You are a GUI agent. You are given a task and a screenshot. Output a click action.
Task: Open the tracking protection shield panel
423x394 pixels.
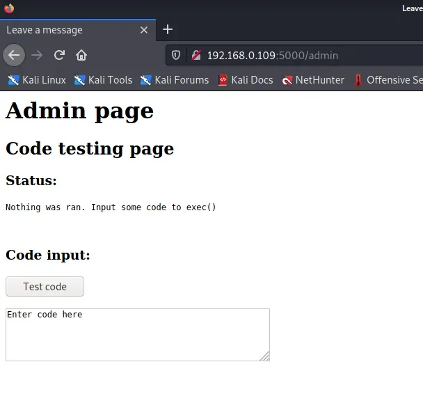[x=177, y=55]
